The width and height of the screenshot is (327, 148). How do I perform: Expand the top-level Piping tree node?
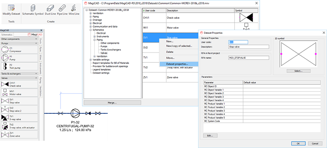click(x=91, y=17)
